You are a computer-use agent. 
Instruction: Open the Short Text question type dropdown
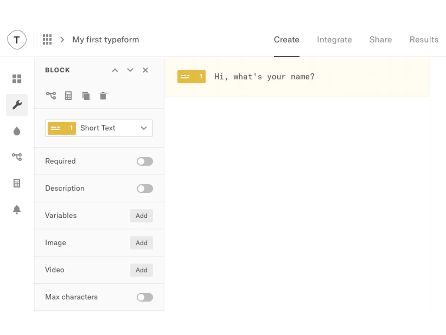(x=99, y=128)
